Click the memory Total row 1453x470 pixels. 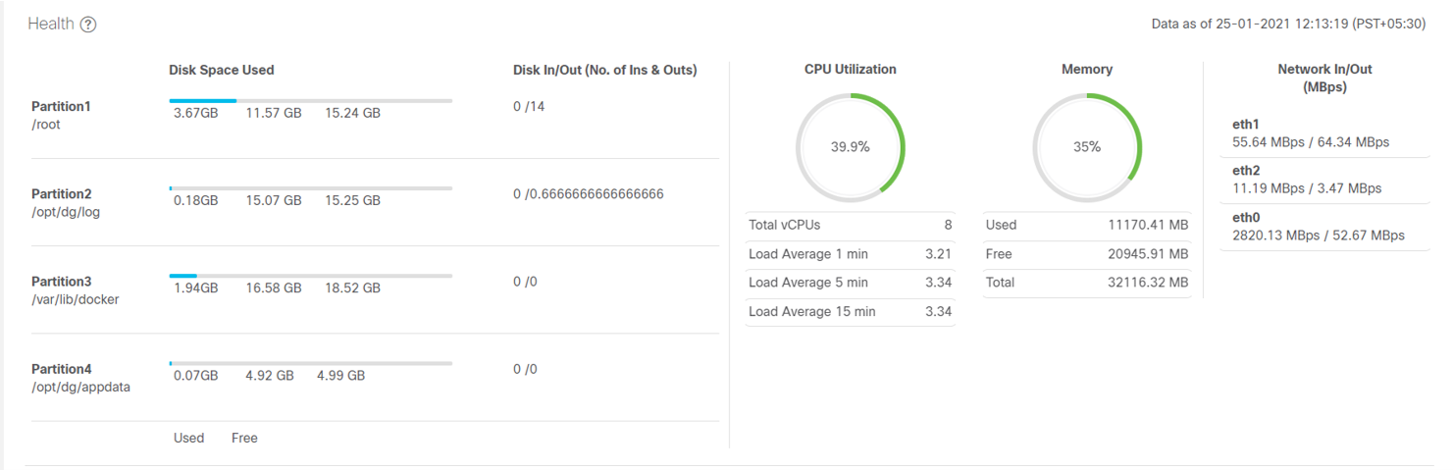click(1086, 283)
